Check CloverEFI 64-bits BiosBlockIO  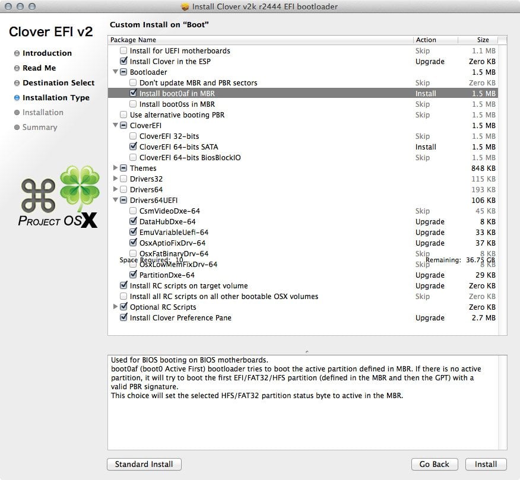point(133,157)
